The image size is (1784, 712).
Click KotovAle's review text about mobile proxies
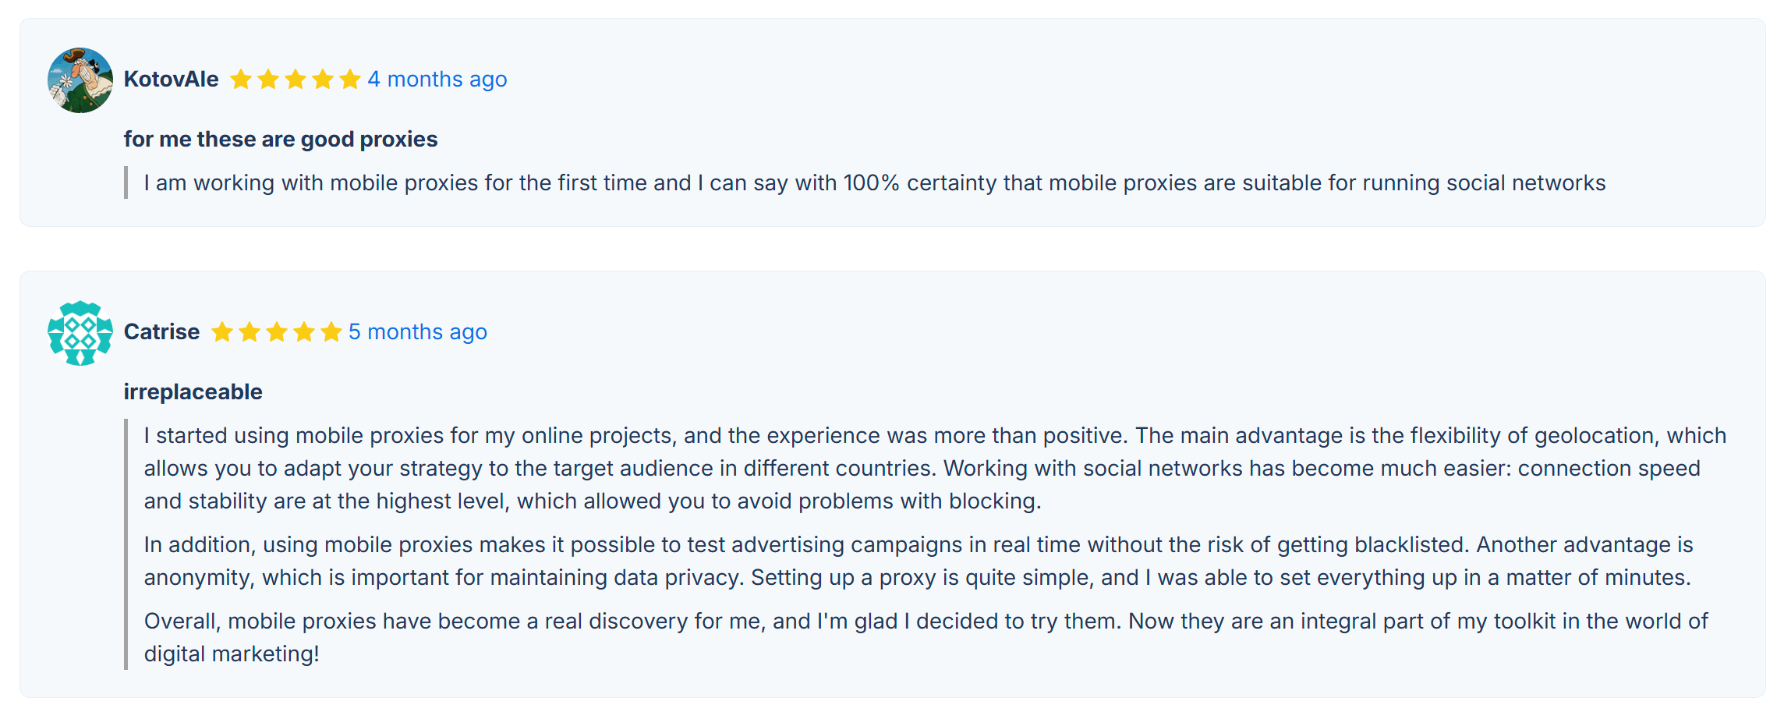(x=874, y=183)
